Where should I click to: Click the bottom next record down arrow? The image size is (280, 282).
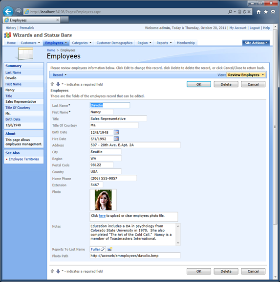click(58, 271)
